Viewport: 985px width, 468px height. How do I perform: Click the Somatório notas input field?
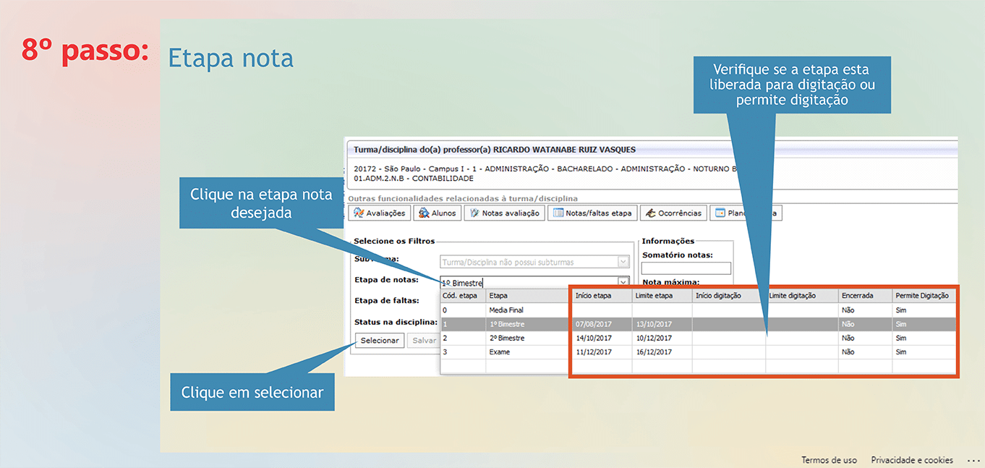pos(686,268)
